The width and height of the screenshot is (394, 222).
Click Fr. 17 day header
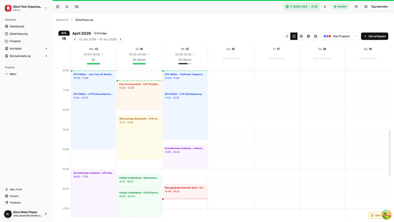(x=276, y=49)
